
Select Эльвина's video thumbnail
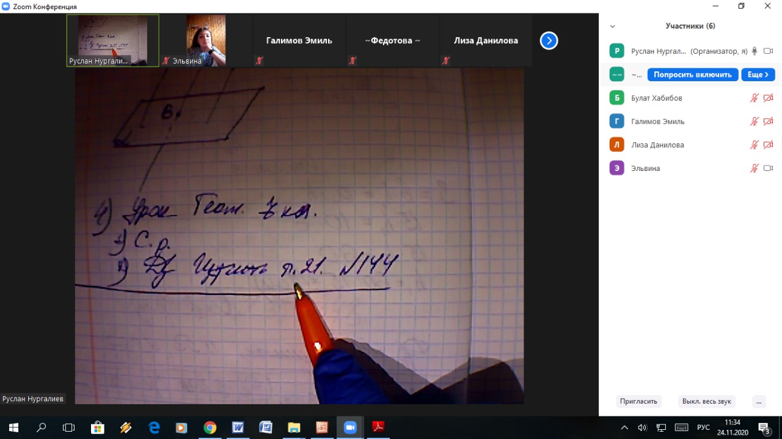click(x=206, y=40)
